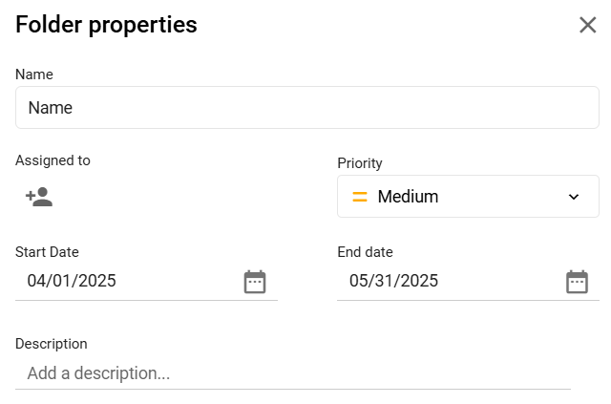
Task: Click the orange Medium priority indicator icon
Action: 360,197
